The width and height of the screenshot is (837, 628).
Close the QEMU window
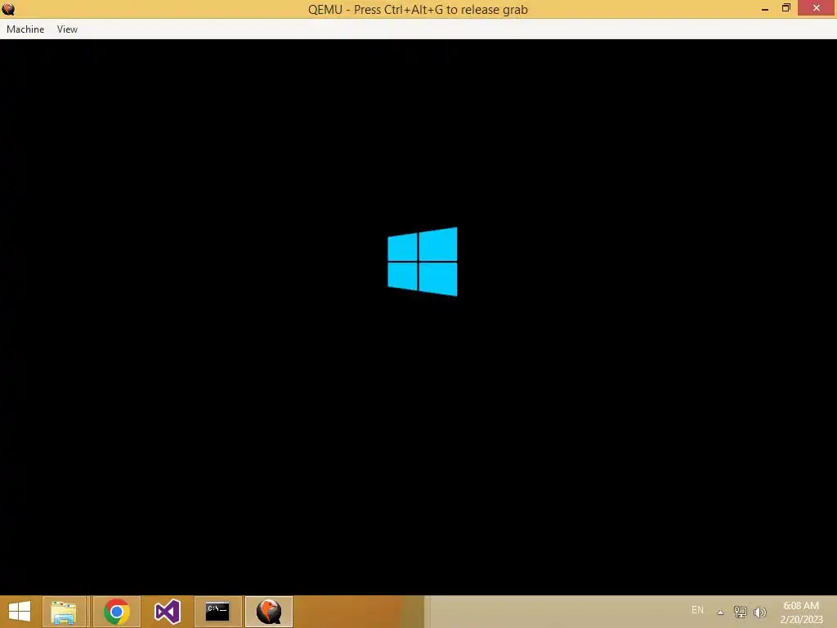coord(817,8)
